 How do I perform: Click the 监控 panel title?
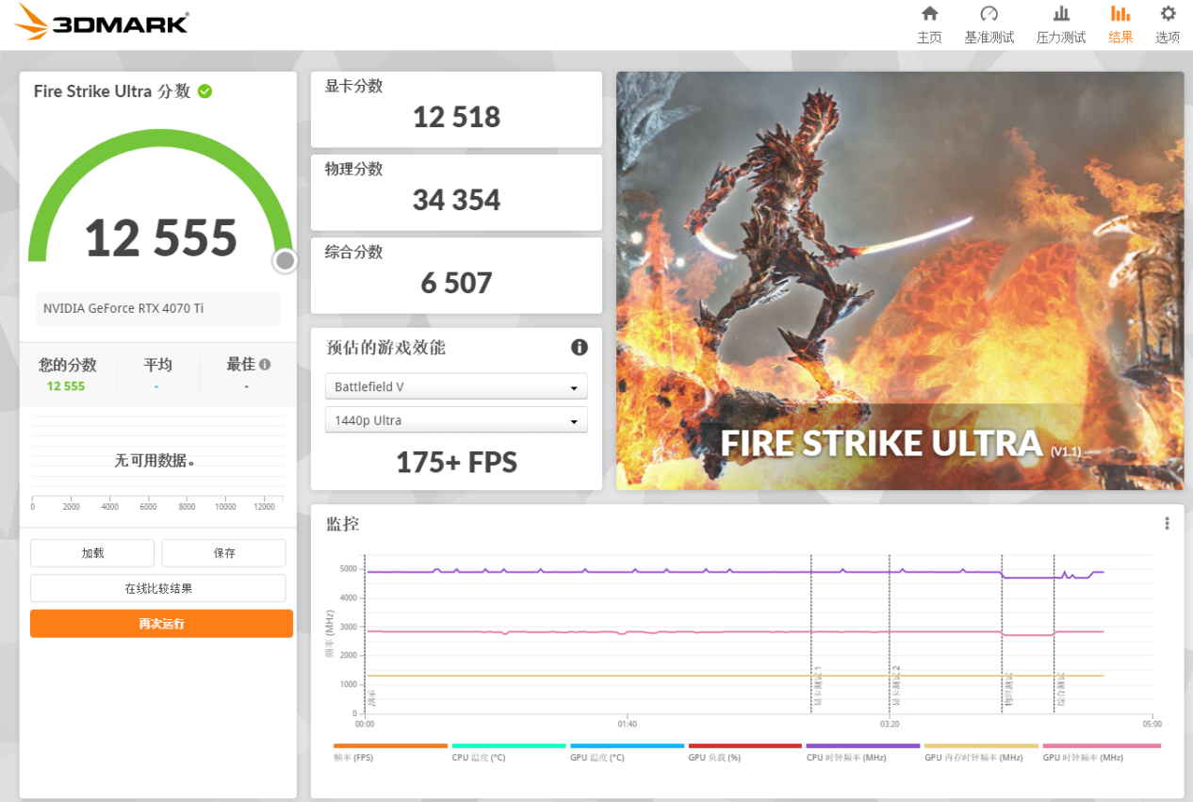click(343, 523)
